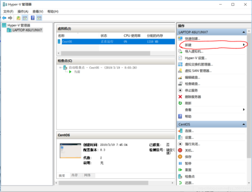
Task: Open the 帮助(H) menu
Action: 53,12
